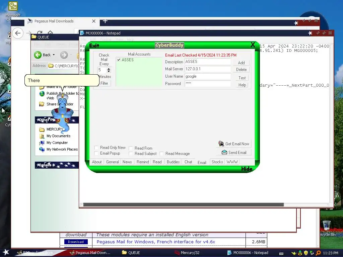This screenshot has height=257, width=343.
Task: Click the genie lamp icon in system tray
Action: click(294, 253)
